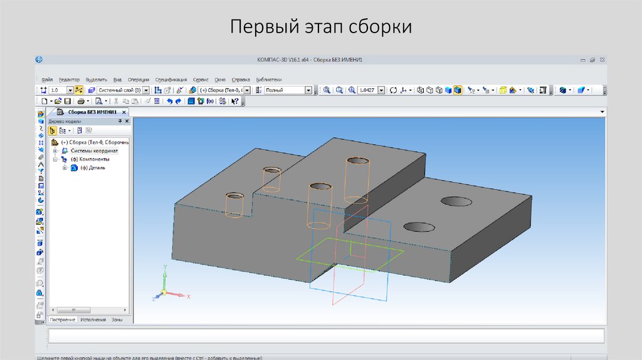Expand the (ф) Деталь tree node

65,168
